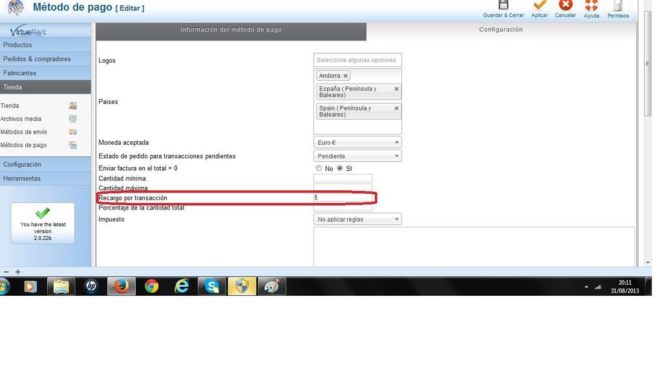The image size is (664, 373).
Task: Go to Métodos de pago link
Action: click(24, 145)
